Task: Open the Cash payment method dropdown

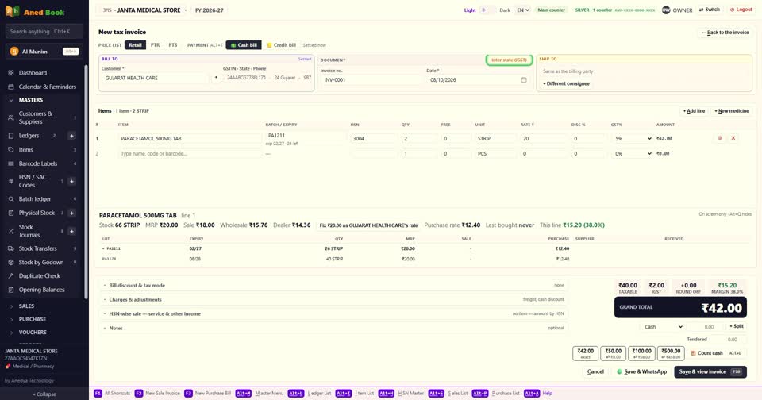Action: coord(663,327)
